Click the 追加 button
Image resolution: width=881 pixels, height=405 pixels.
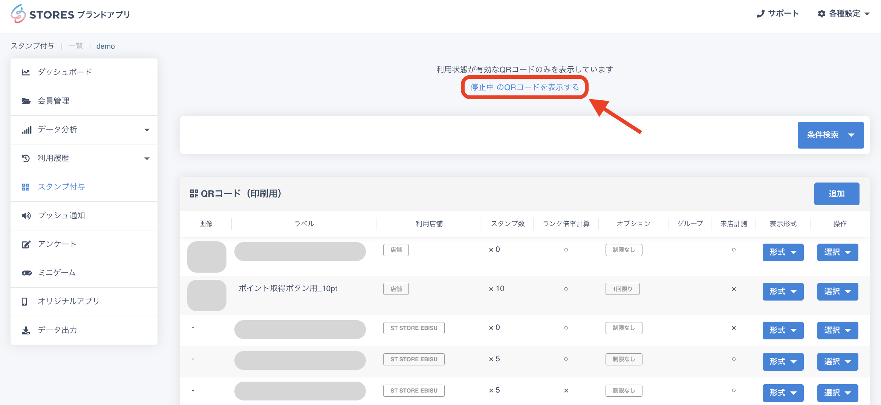coord(837,194)
